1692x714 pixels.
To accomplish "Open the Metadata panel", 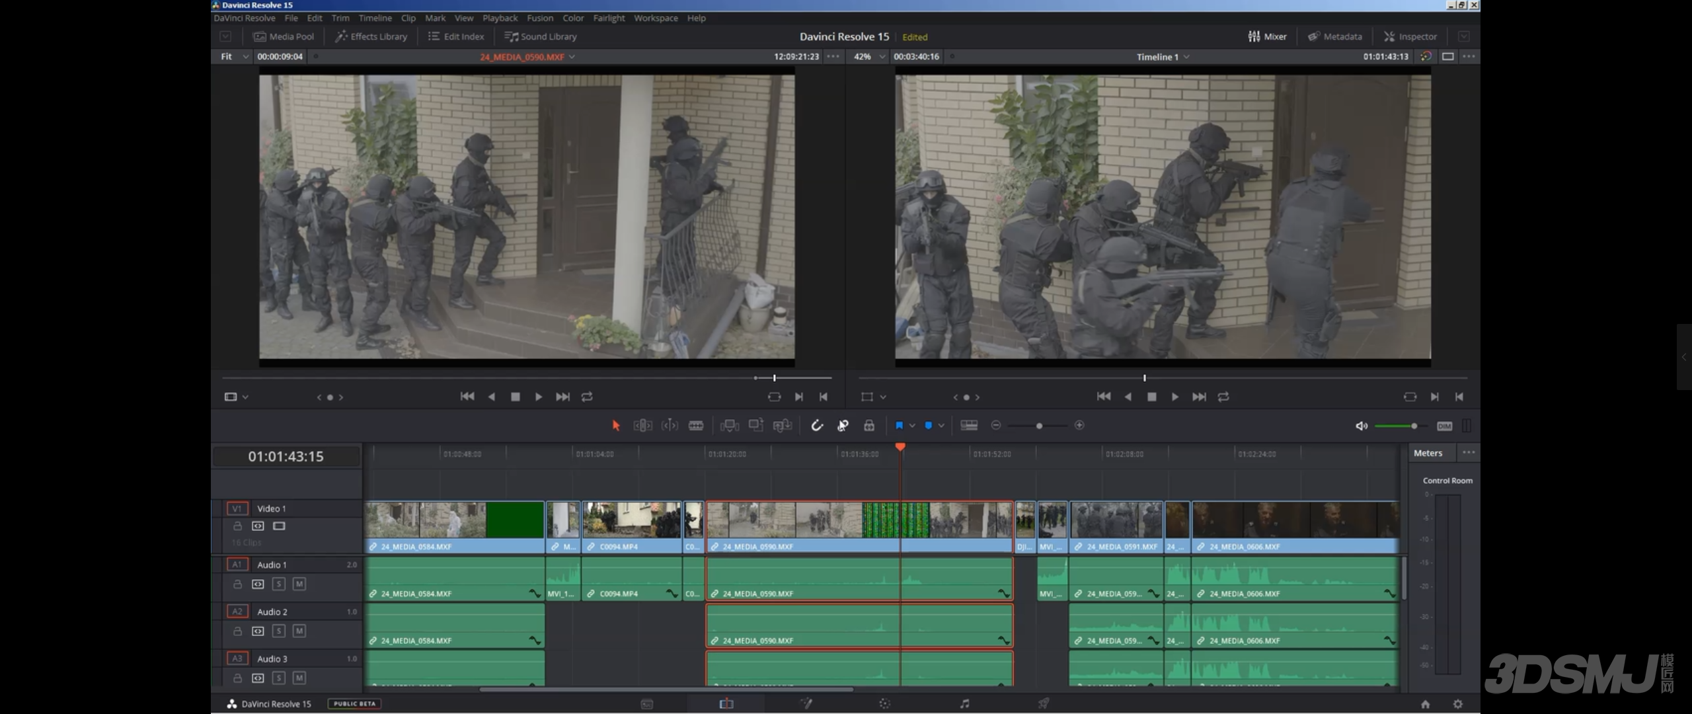I will coord(1335,36).
